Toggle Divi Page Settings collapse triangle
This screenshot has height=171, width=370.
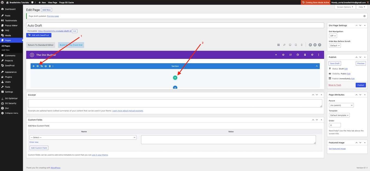[365, 26]
